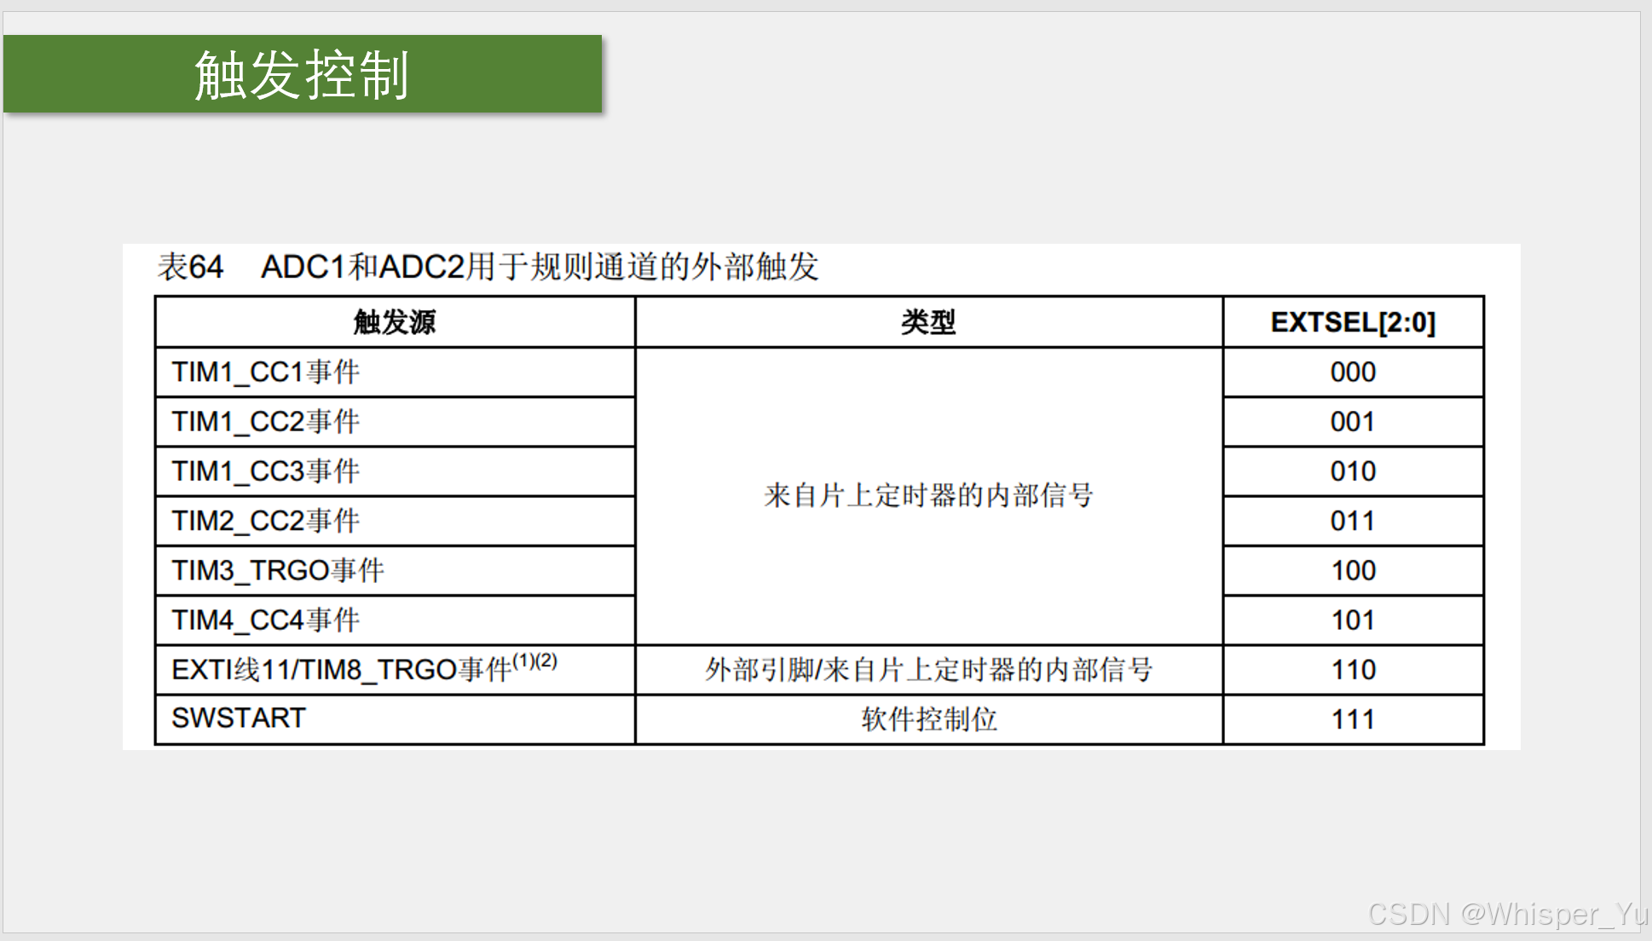Open the CSDN @Whisper_Yu watermark link
The image size is (1652, 941).
[x=1507, y=915]
